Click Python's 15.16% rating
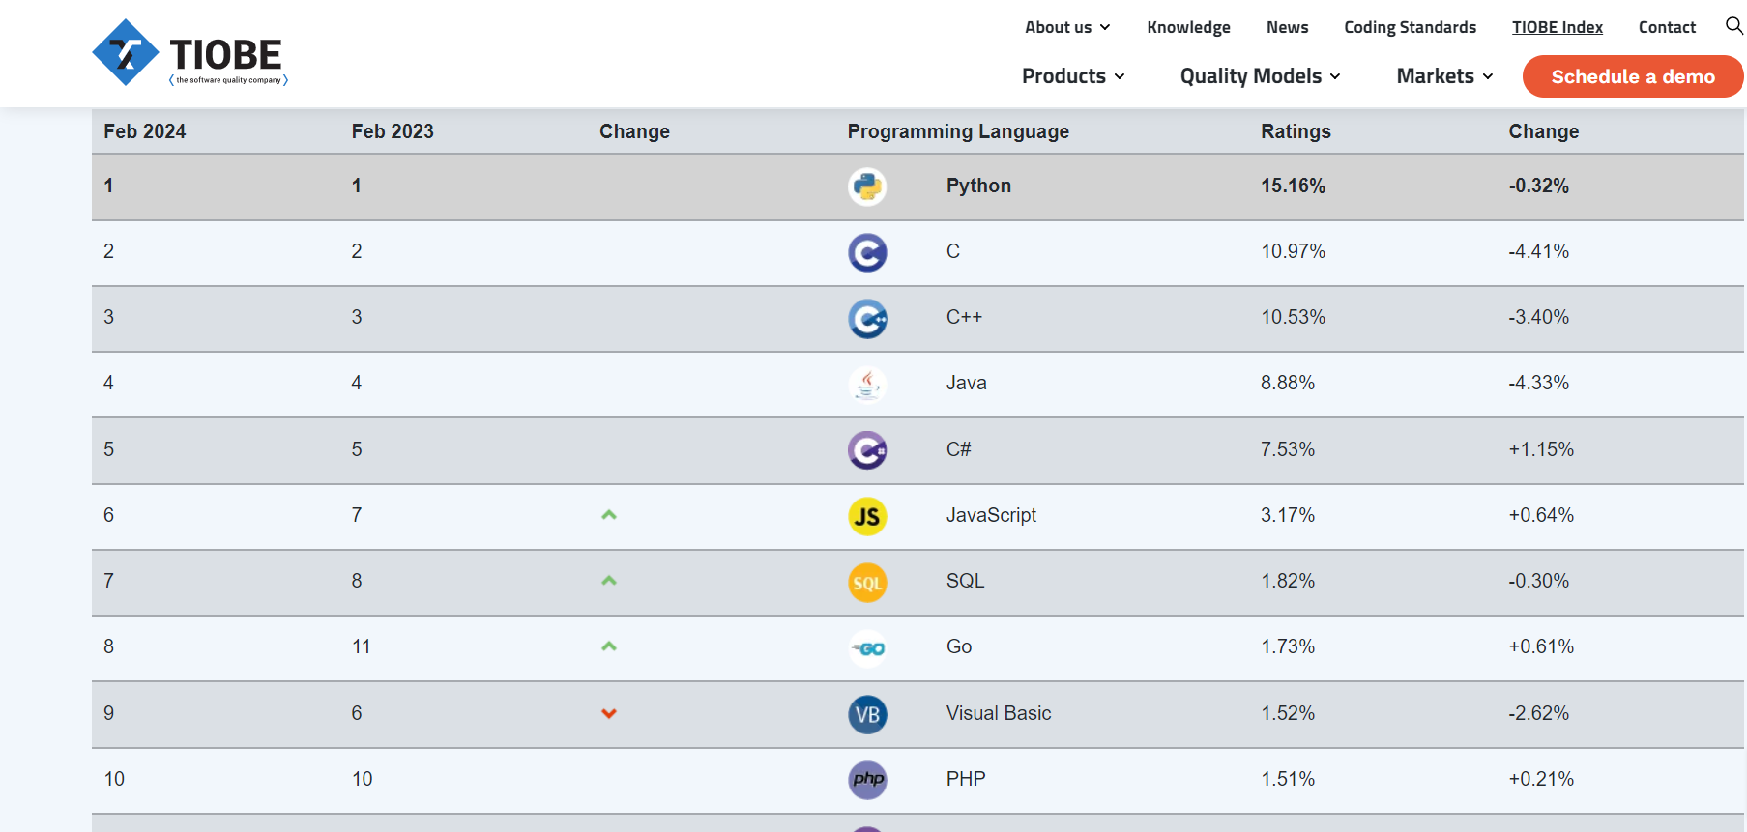Image resolution: width=1747 pixels, height=832 pixels. [x=1293, y=186]
